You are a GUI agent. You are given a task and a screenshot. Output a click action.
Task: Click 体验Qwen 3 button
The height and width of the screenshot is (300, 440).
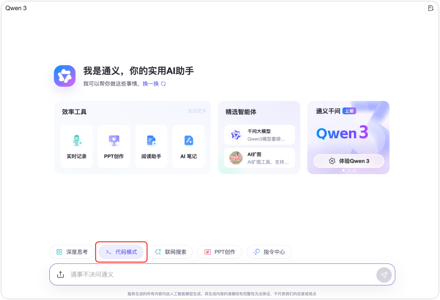click(349, 161)
